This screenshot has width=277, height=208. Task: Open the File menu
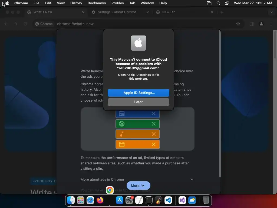pos(37,3)
